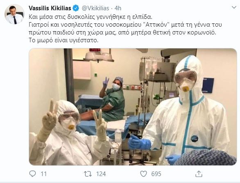Click the blue verified badge
Screen dimensions: 240x183
click(76, 8)
